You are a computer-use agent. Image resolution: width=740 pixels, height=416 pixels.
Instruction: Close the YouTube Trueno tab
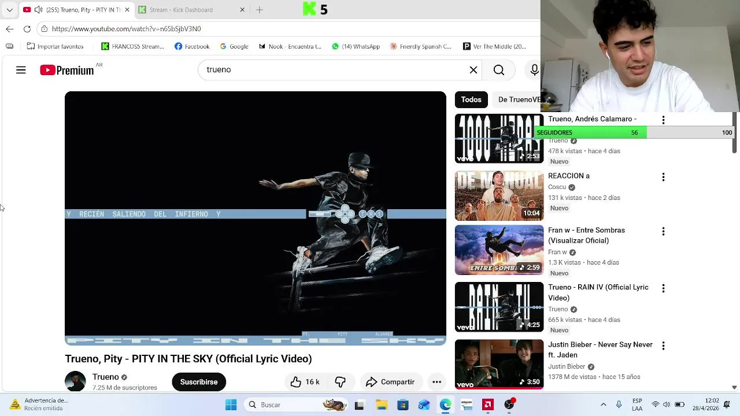click(x=127, y=10)
